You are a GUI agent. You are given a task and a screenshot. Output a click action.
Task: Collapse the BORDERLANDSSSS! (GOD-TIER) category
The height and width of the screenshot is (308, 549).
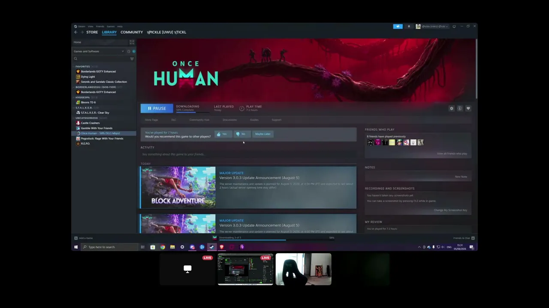[96, 87]
